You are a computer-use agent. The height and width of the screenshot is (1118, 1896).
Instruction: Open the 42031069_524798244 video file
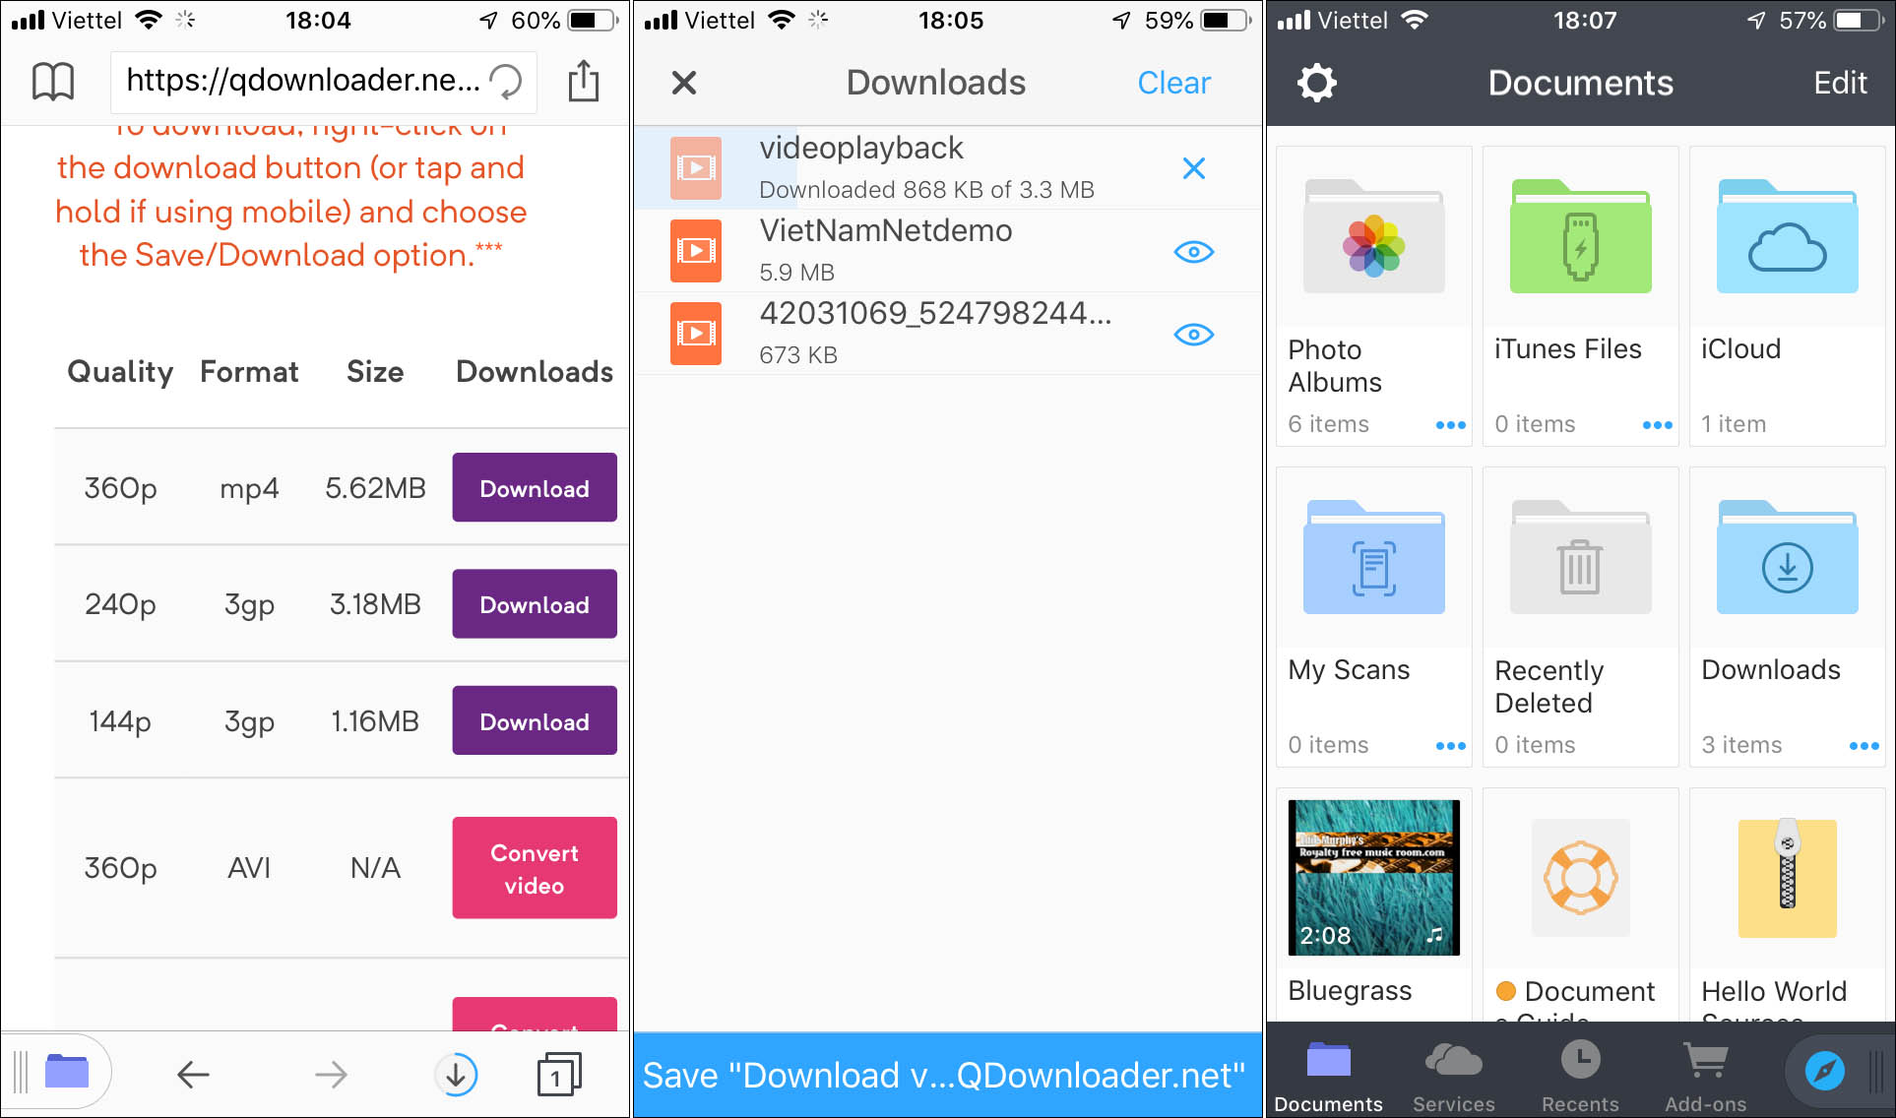click(x=948, y=334)
